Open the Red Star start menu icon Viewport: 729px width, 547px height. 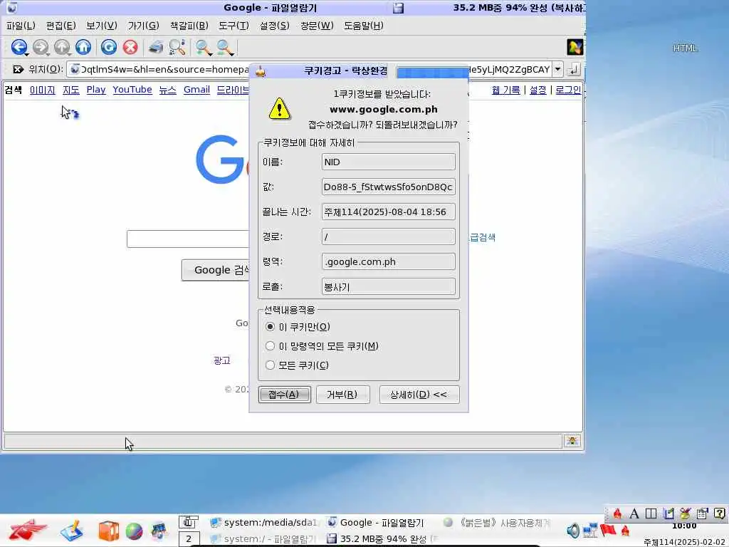[x=28, y=530]
